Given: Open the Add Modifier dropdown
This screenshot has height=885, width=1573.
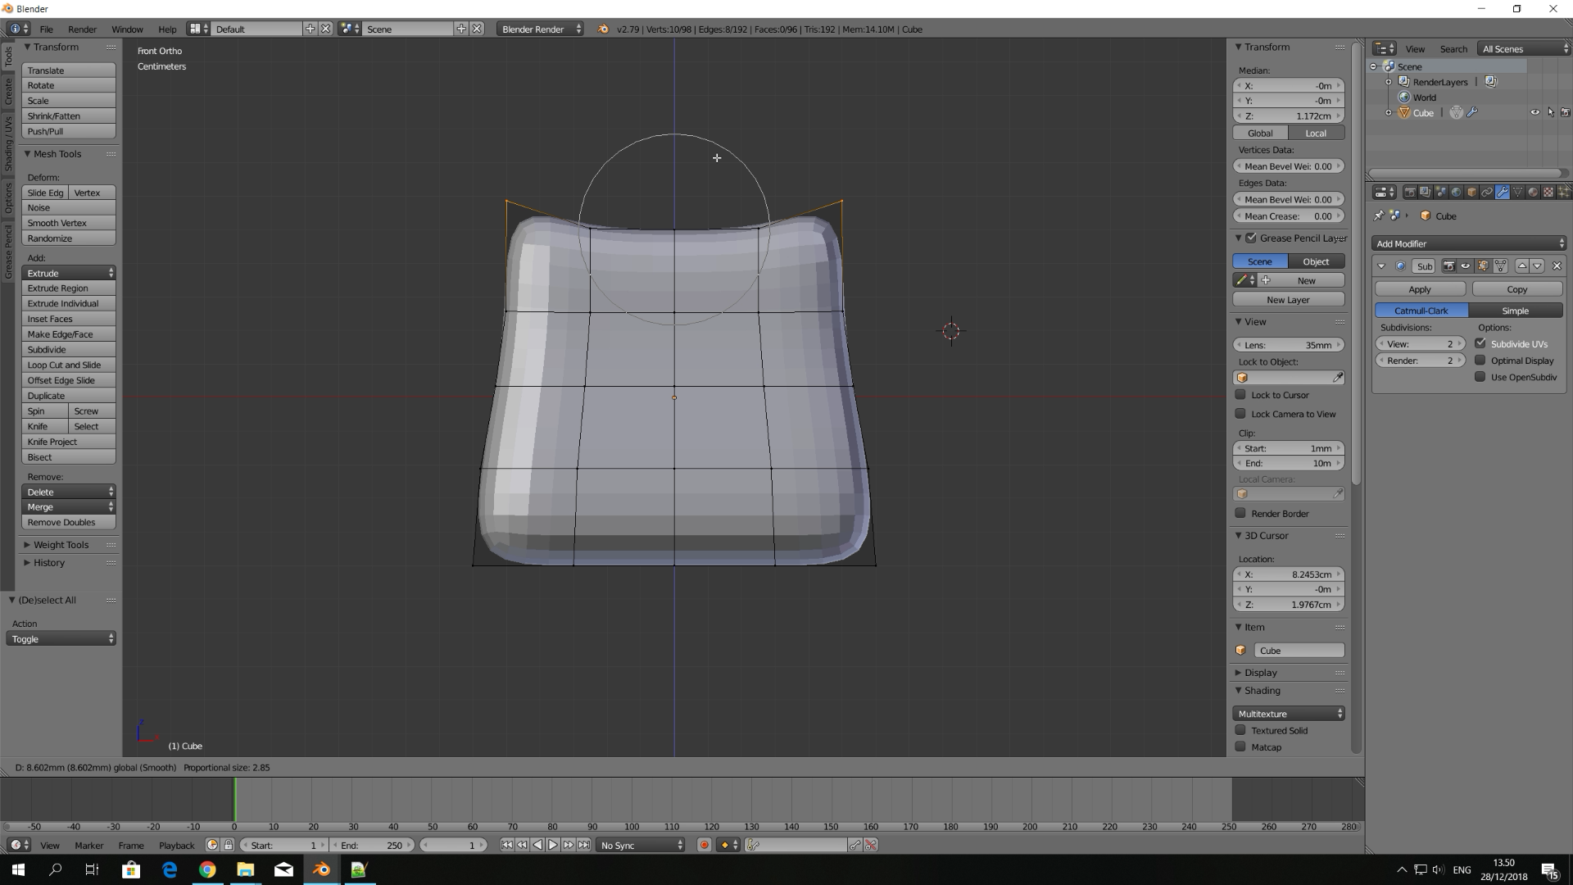Looking at the screenshot, I should (x=1469, y=243).
